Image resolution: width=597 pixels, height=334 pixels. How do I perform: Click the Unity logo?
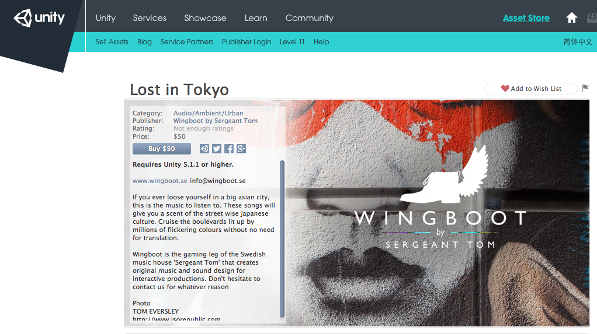click(x=39, y=18)
